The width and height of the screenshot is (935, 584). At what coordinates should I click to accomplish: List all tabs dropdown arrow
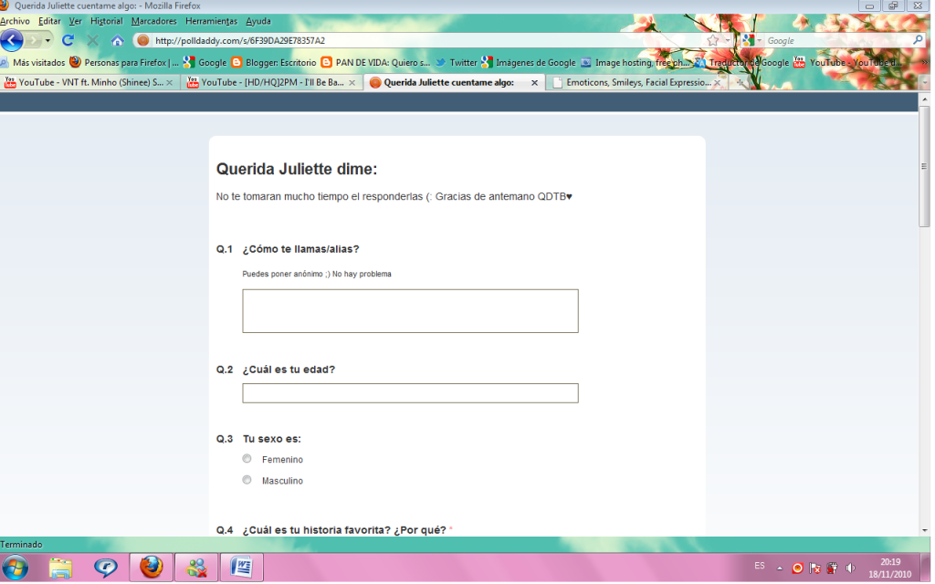(925, 82)
